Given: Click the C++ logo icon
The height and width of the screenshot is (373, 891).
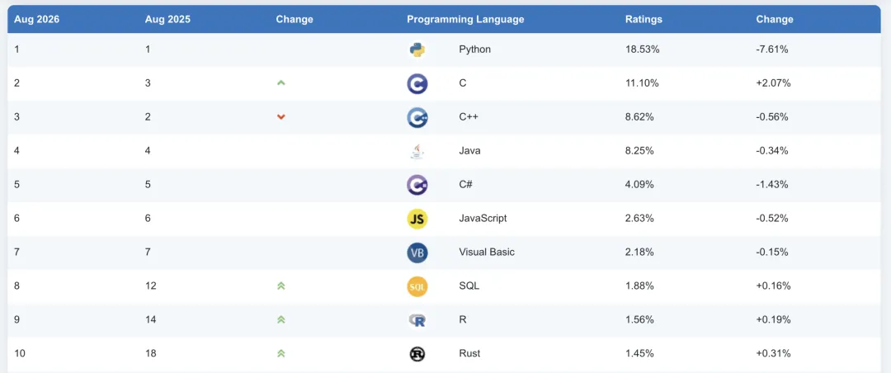Looking at the screenshot, I should click(417, 118).
